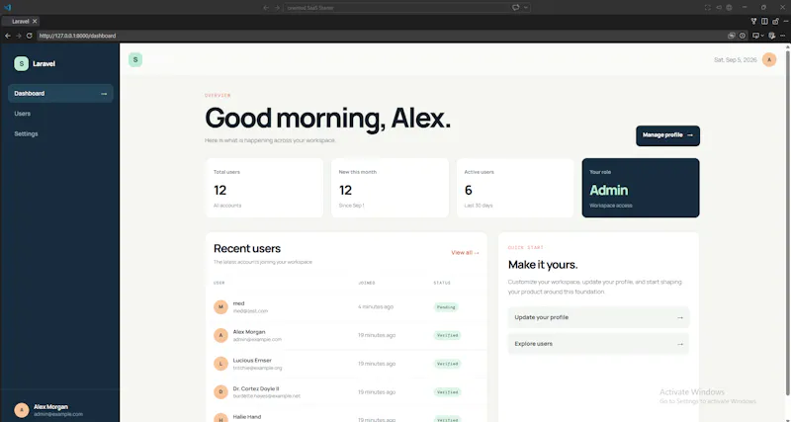Open the user avatar menu in the header

coord(769,59)
